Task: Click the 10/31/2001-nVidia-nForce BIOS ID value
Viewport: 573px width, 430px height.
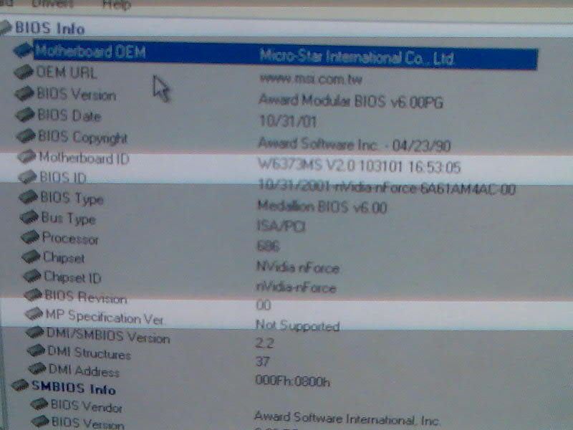Action: point(386,187)
